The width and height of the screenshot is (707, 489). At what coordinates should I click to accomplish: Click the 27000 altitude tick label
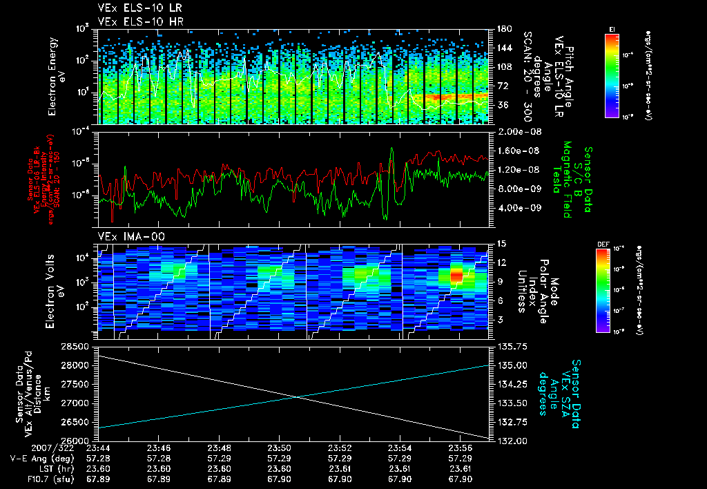tap(75, 403)
